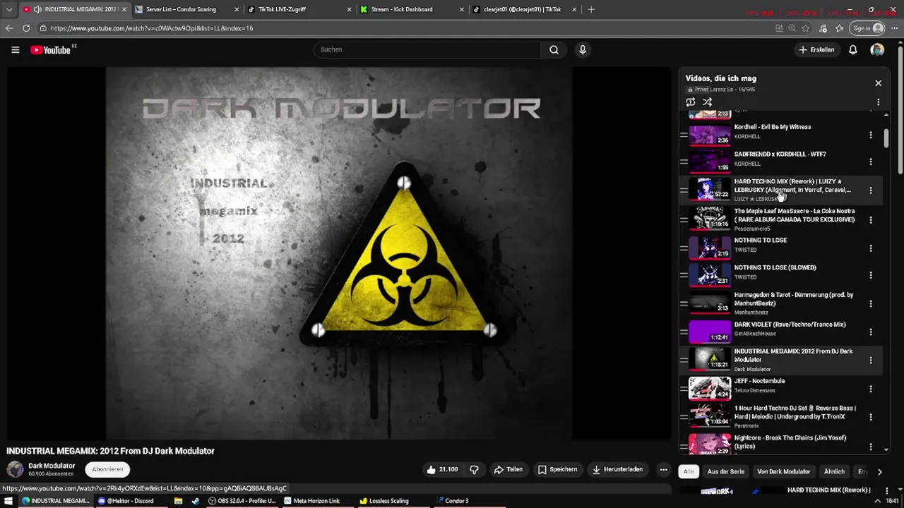904x508 pixels.
Task: Click the DARK VIOLET purple thumbnail
Action: [x=710, y=332]
